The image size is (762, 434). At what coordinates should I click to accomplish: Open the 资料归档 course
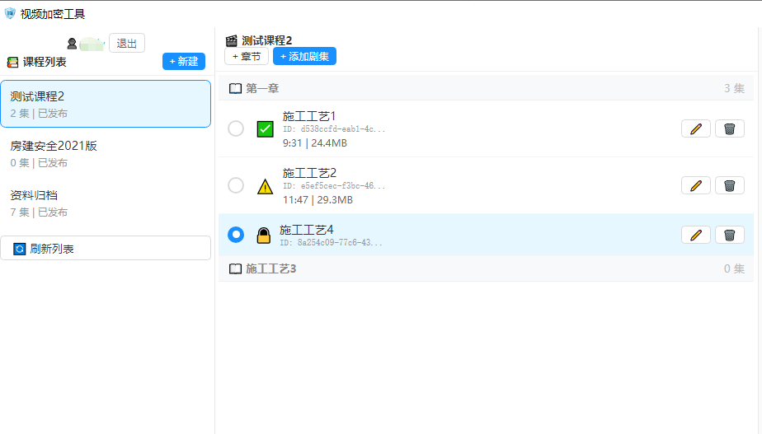106,203
